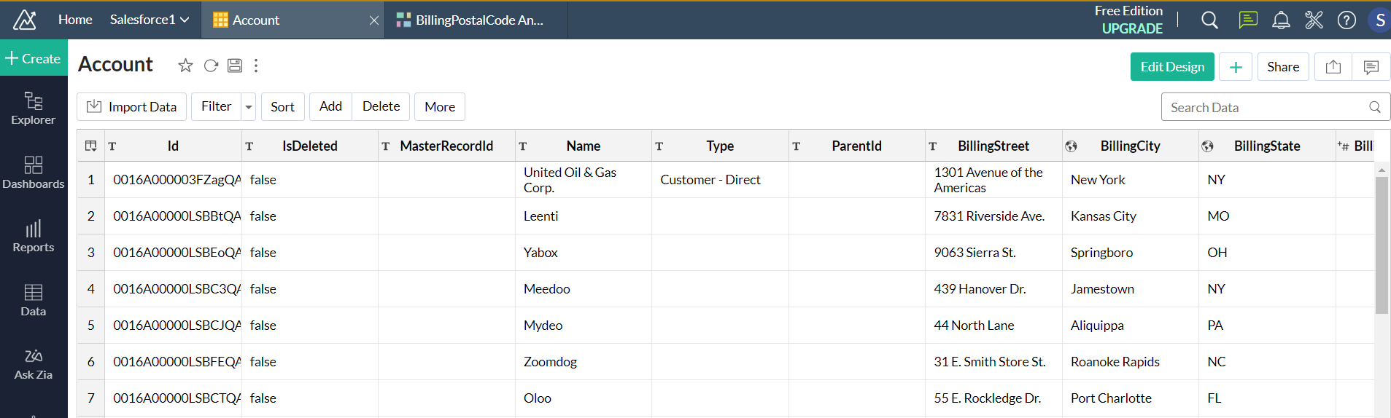1391x418 pixels.
Task: Open the comments icon beside export
Action: [x=1371, y=67]
